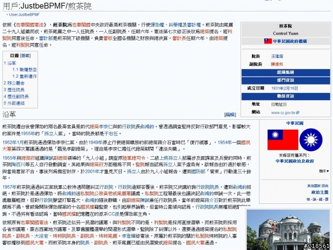Open 審計部 link in intro paragraph

pyautogui.click(x=46, y=38)
